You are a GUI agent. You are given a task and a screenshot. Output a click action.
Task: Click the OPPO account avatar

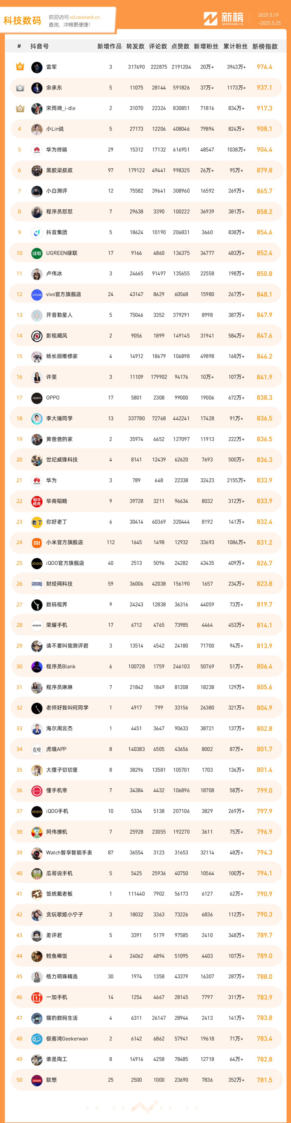37,398
